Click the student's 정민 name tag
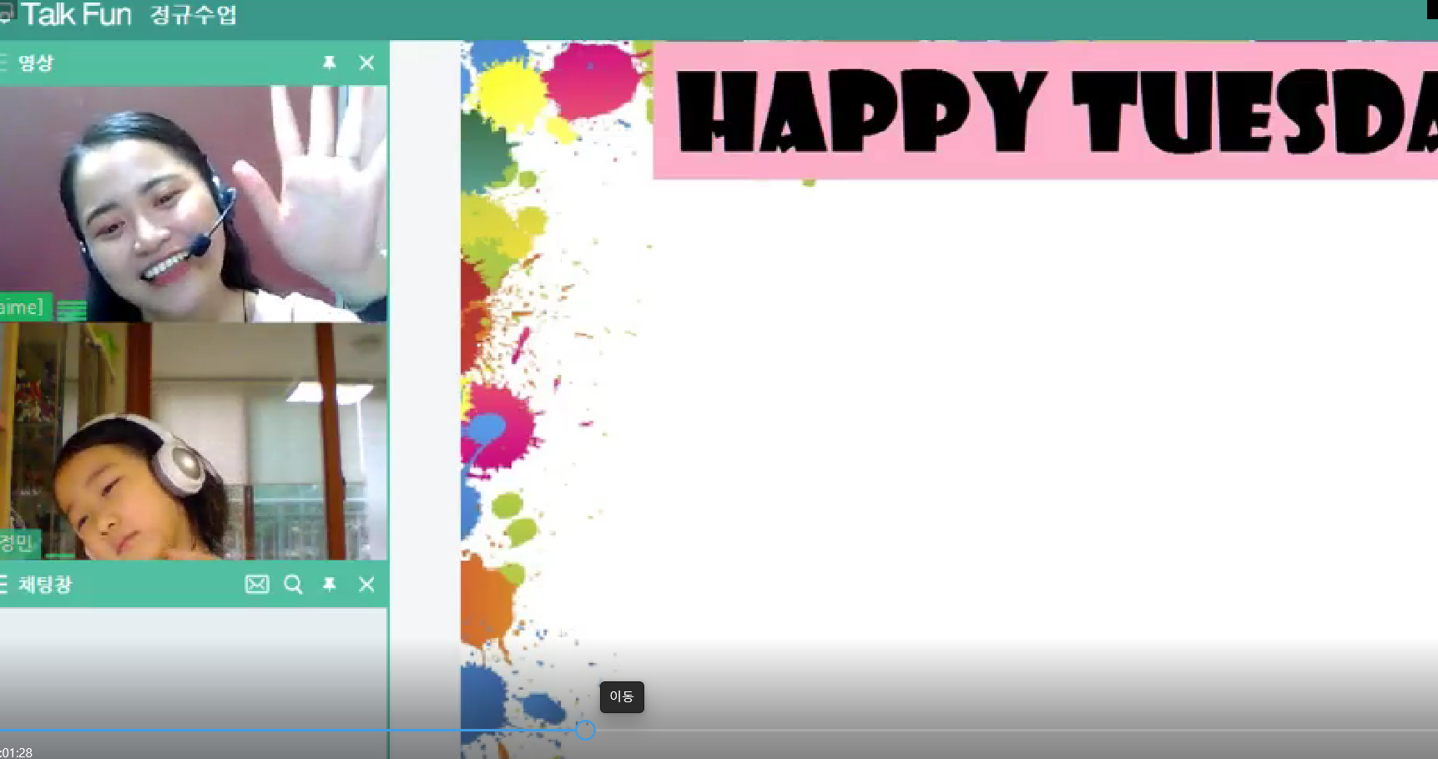Screen dimensions: 1438x759 [18, 544]
